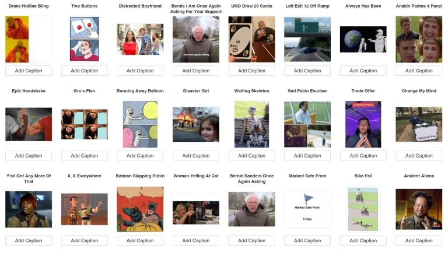Click the Bike Fall title link
Image resolution: width=448 pixels, height=255 pixels.
point(363,176)
